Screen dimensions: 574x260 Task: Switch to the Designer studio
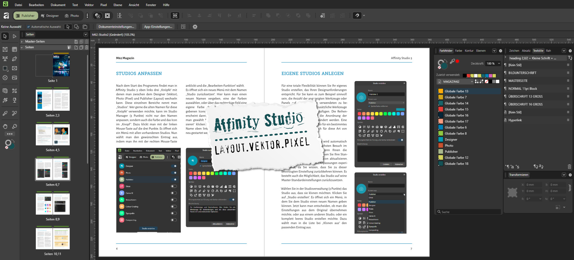(x=50, y=16)
